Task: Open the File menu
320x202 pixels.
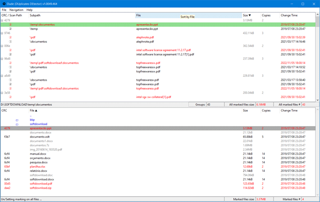Action: coord(4,10)
